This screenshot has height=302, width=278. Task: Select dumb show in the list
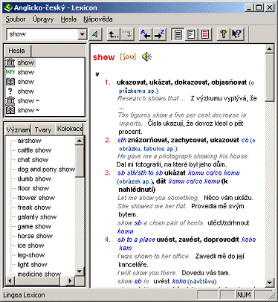(34, 179)
